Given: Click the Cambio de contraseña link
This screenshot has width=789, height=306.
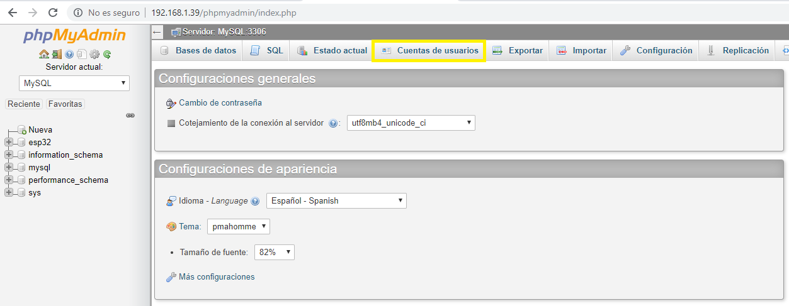Looking at the screenshot, I should coord(220,102).
